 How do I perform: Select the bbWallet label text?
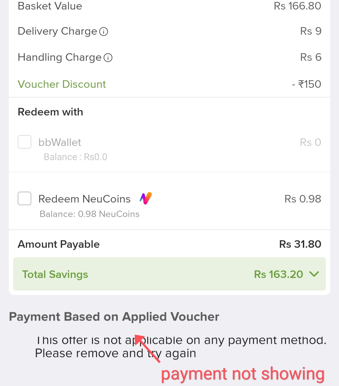point(60,142)
